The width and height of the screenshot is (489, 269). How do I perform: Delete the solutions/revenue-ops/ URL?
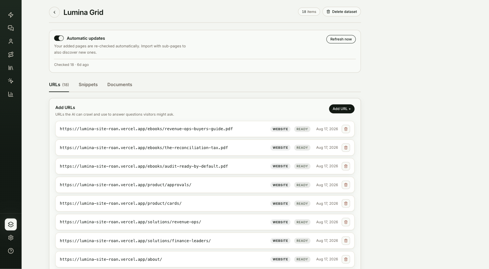[x=346, y=222]
